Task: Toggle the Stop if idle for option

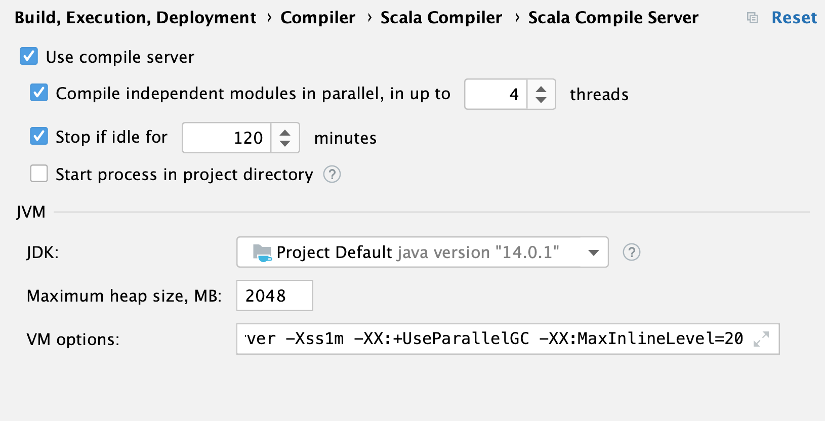Action: [39, 136]
